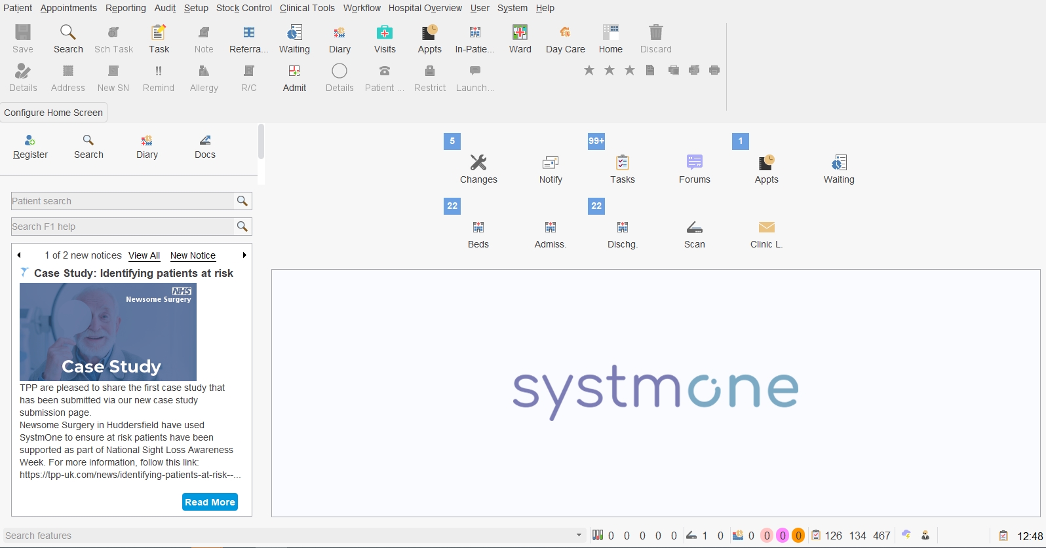Open the Diary icon in top toolbar
Screen dimensions: 1046x548
coord(339,39)
